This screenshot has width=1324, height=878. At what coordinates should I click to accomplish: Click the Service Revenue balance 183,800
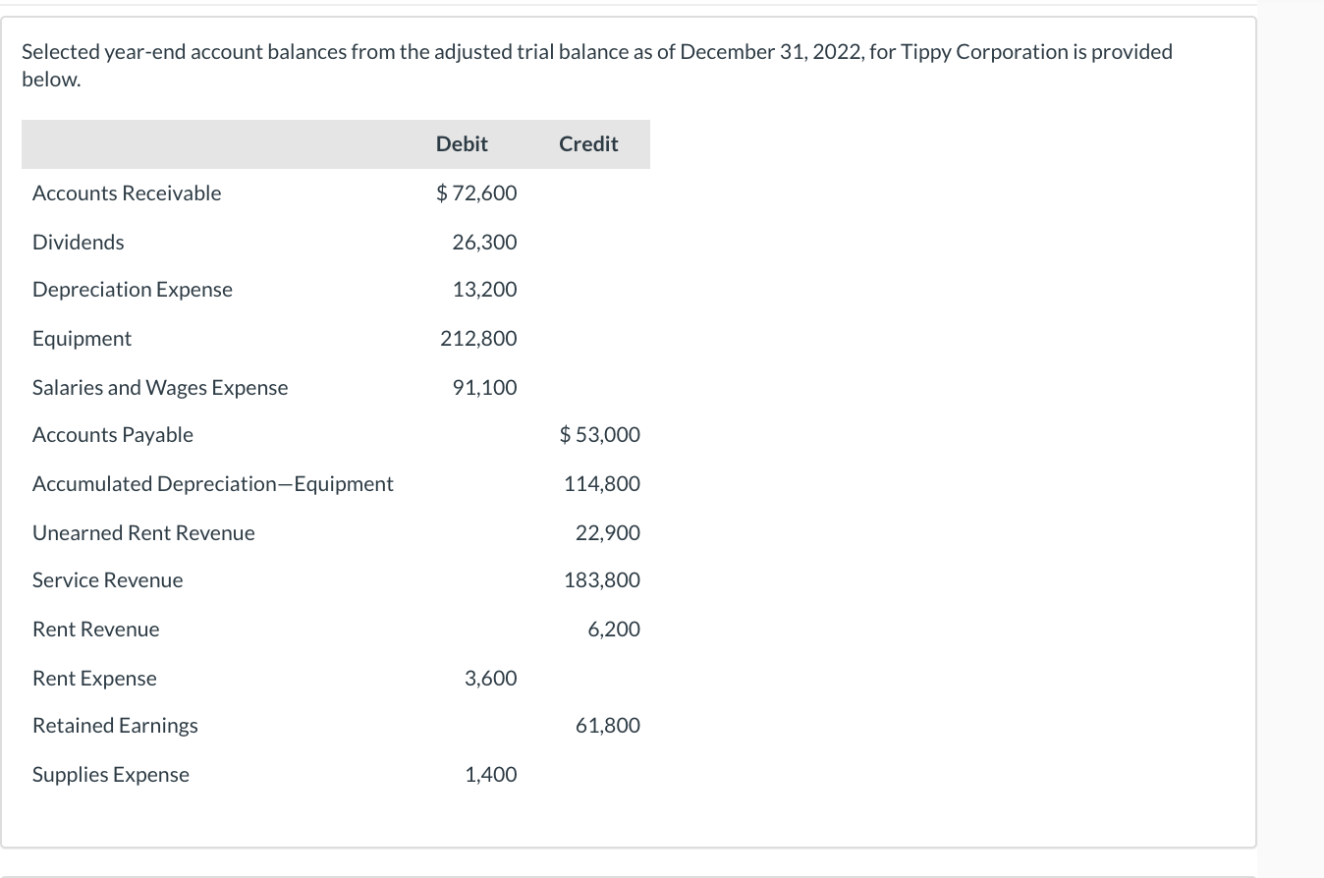[602, 579]
